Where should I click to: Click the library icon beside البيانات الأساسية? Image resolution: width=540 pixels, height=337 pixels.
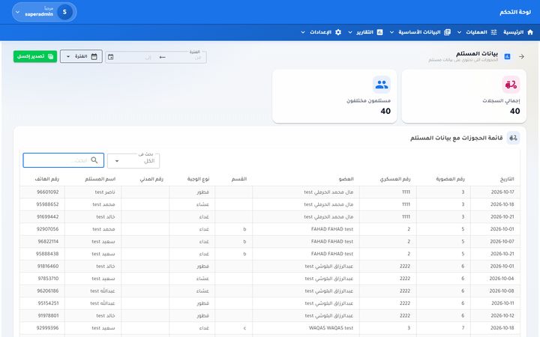[x=447, y=32]
